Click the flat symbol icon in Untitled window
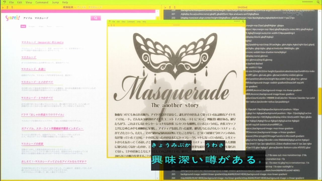The height and width of the screenshot is (181, 322). click(165, 7)
